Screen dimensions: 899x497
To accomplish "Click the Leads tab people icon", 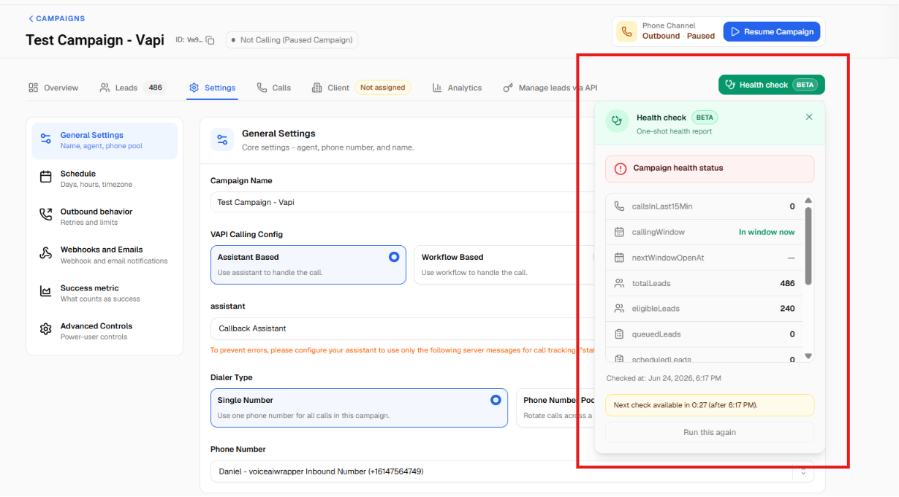I will 105,88.
